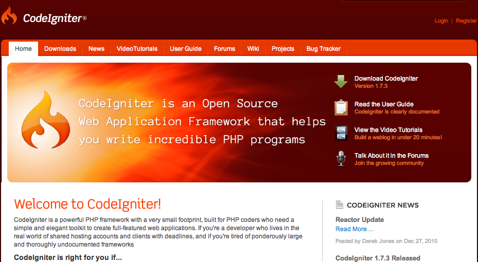Click the Register link
This screenshot has height=262, width=478.
point(466,21)
